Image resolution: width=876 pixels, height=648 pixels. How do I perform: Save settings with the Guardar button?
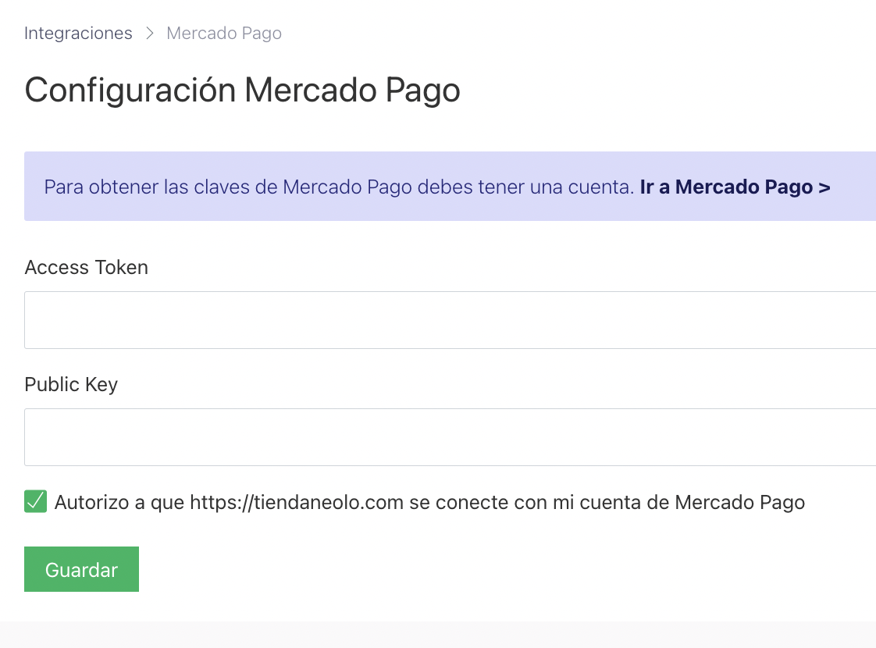pos(81,569)
